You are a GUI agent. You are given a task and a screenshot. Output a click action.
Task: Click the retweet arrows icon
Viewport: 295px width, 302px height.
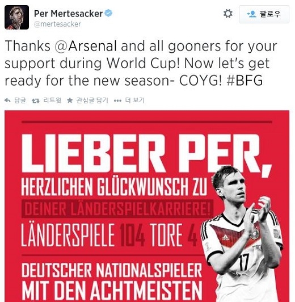click(36, 100)
